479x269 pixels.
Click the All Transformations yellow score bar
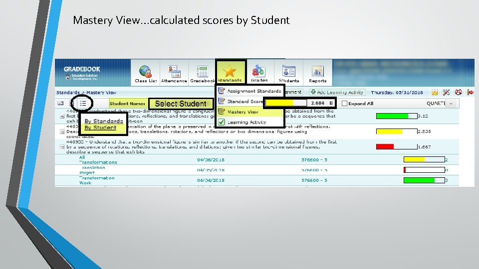click(424, 159)
